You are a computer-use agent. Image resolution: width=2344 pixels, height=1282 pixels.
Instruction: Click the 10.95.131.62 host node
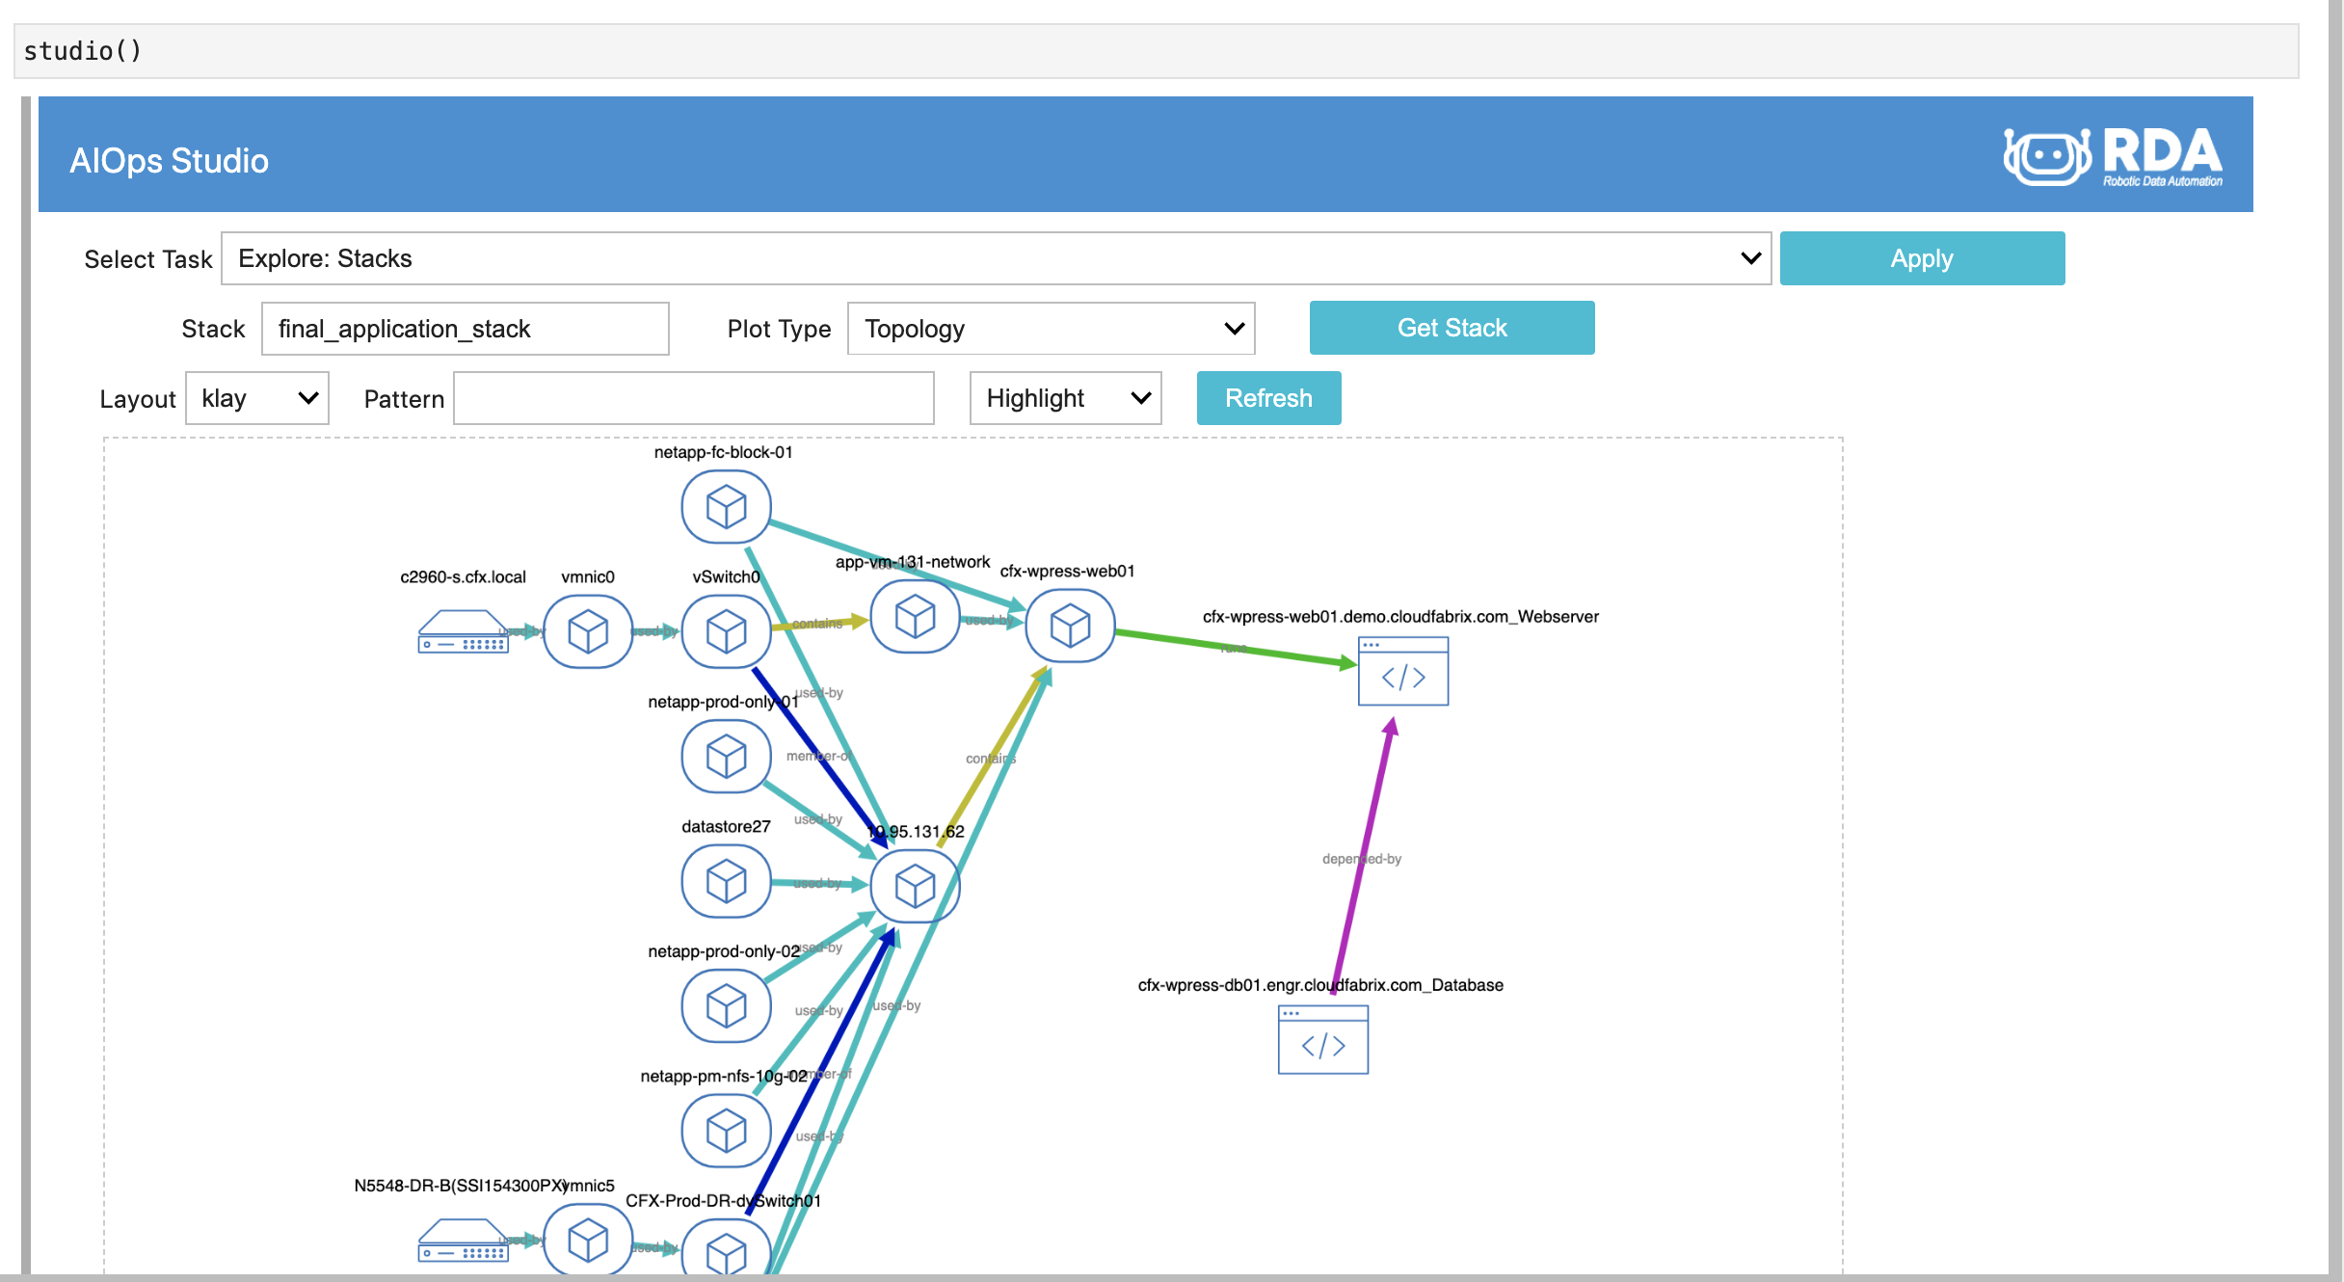click(915, 886)
